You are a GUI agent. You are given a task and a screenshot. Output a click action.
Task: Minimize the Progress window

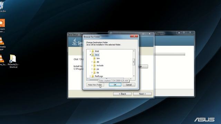179,33
